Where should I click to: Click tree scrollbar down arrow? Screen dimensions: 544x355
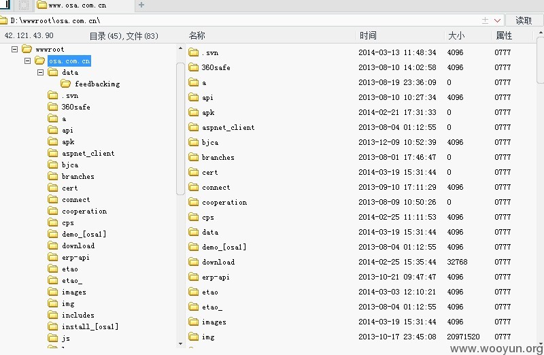180,343
